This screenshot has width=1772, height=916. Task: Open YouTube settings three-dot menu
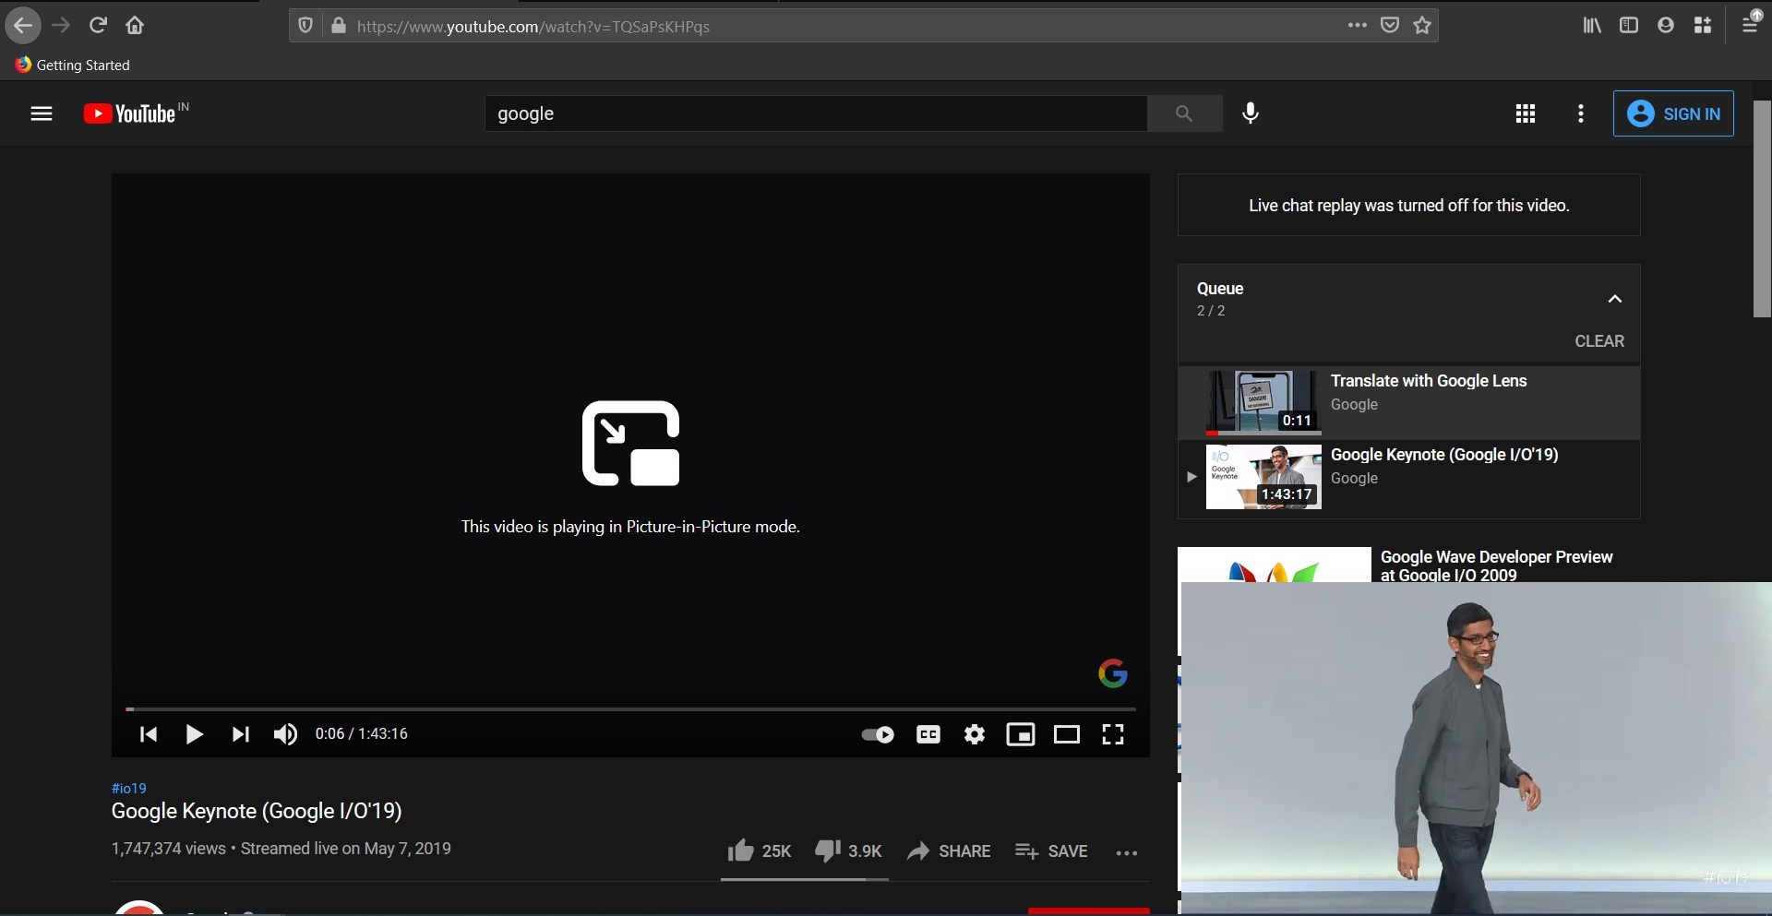click(x=1581, y=113)
